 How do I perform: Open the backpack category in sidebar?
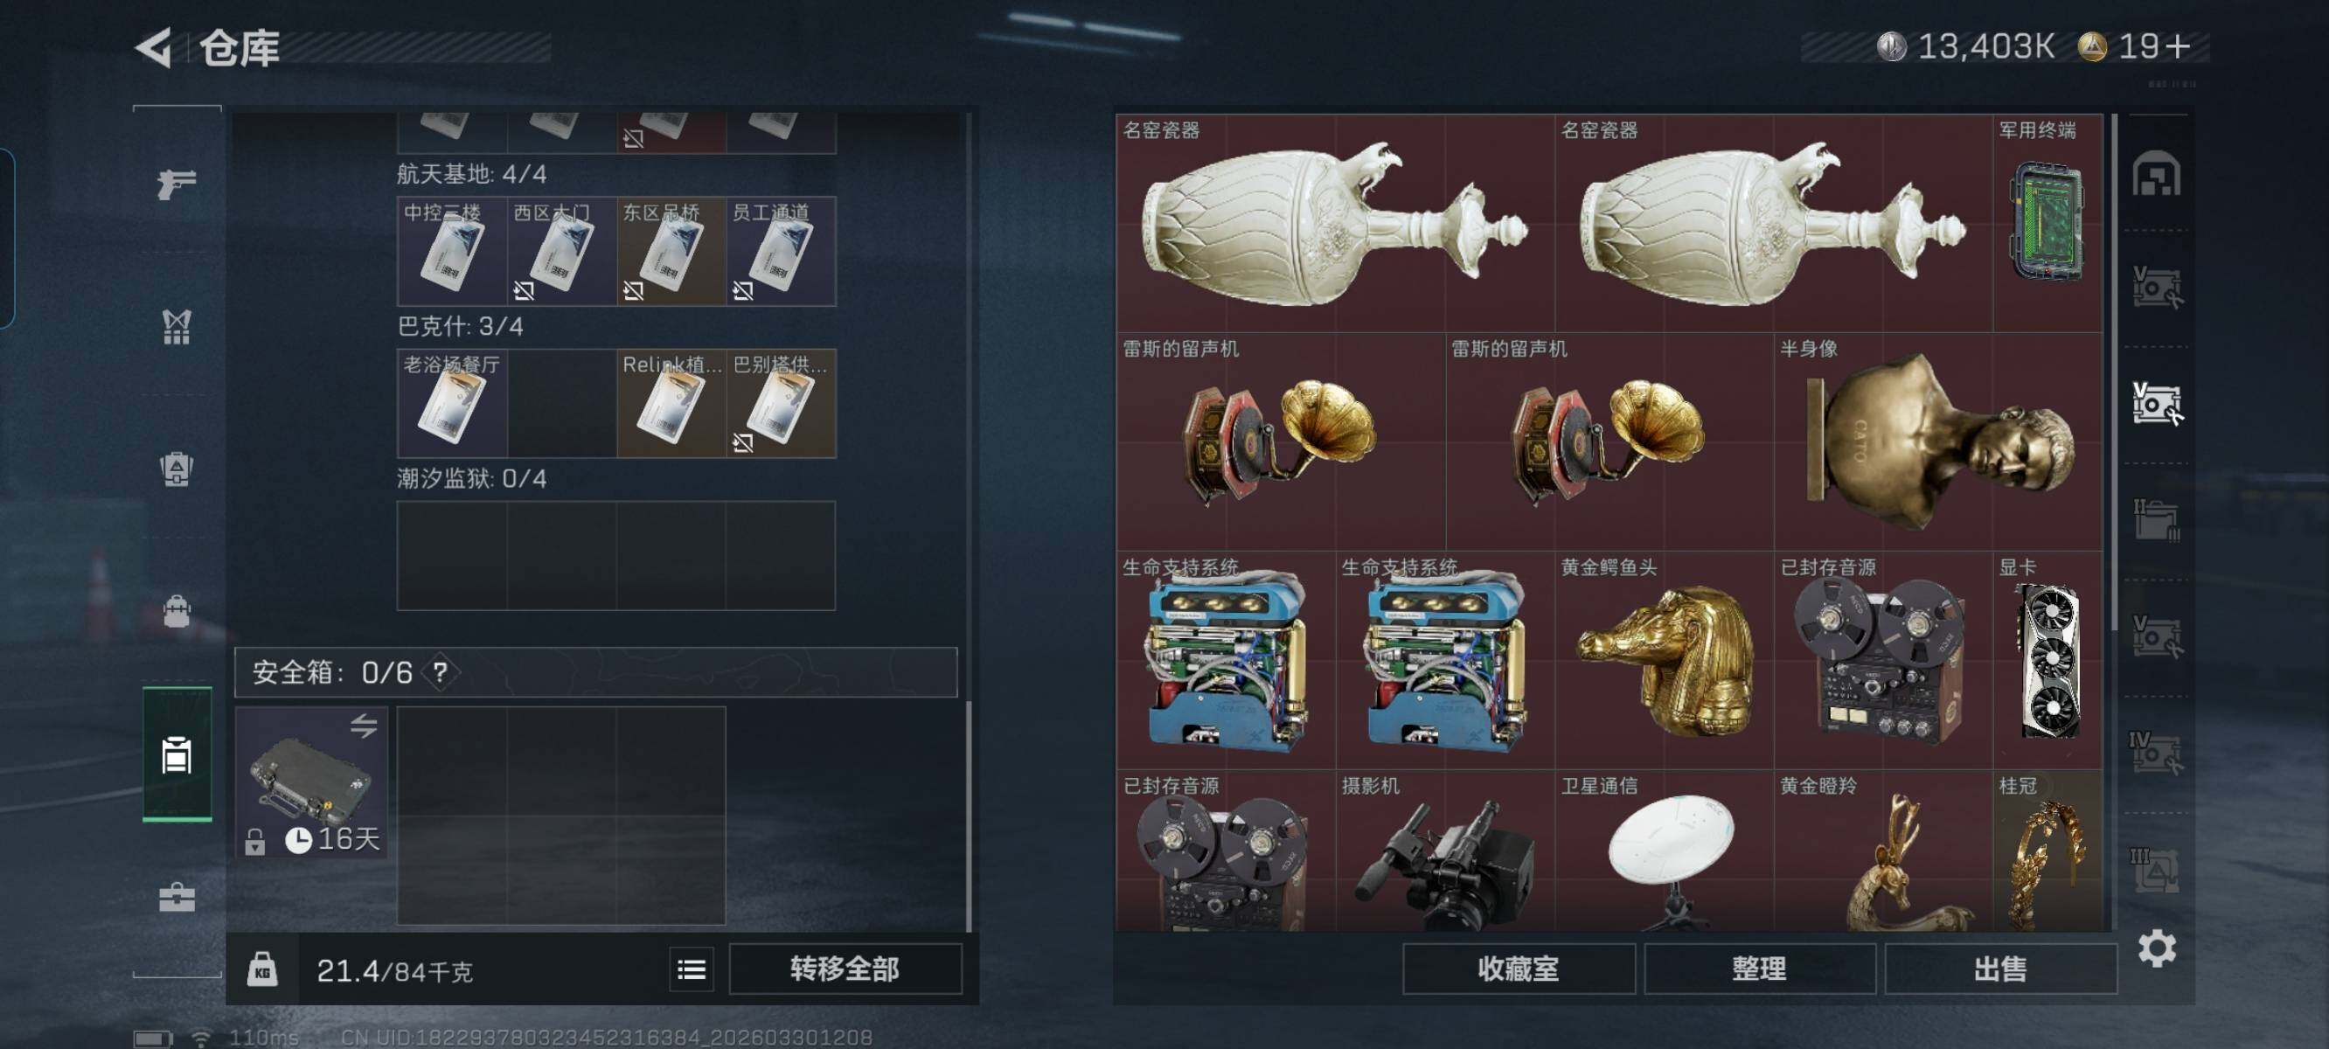coord(177,611)
